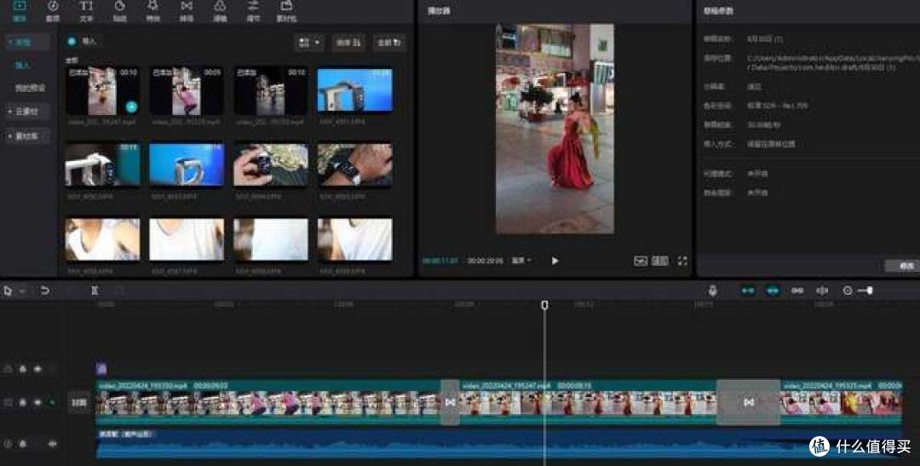Hide the sticker track with eye icon
This screenshot has height=466, width=920.
coord(37,369)
